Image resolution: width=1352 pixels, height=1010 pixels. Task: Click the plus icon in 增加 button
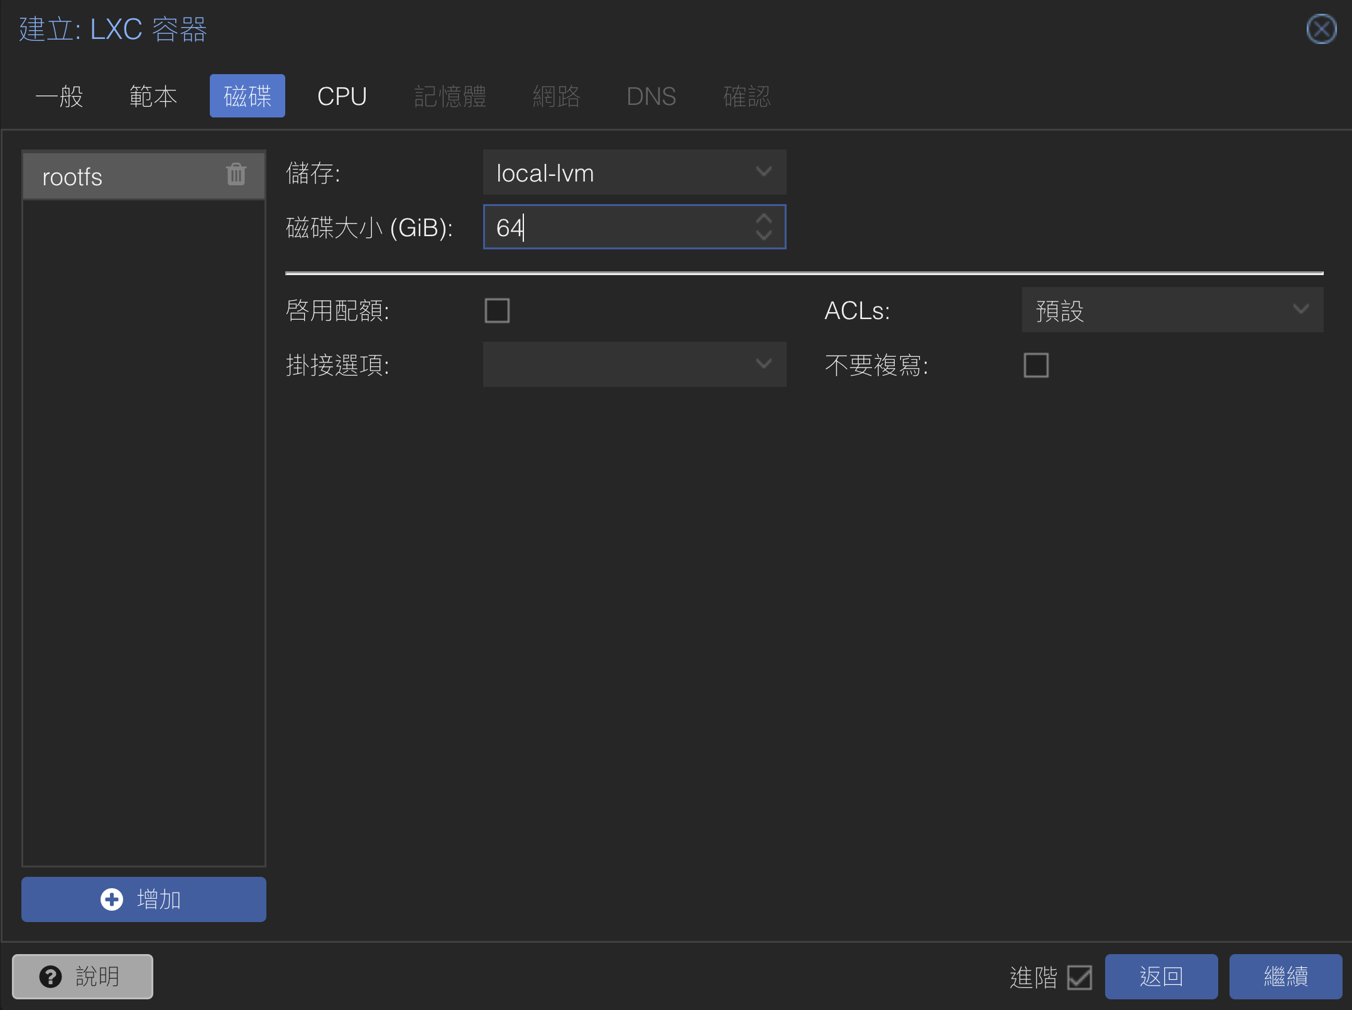point(112,899)
